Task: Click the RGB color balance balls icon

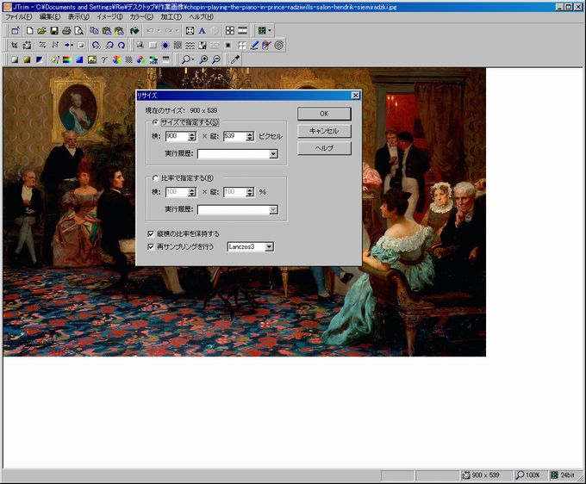Action: pos(140,59)
